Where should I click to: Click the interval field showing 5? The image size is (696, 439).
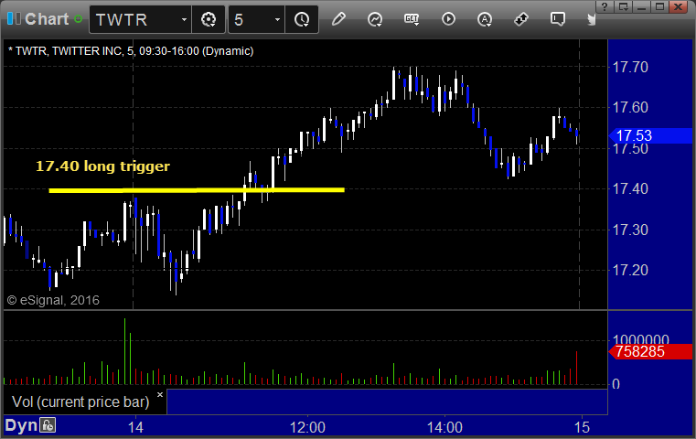[x=250, y=19]
